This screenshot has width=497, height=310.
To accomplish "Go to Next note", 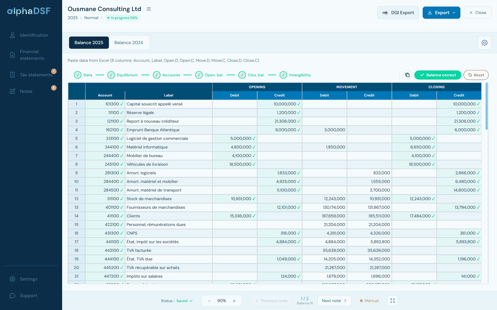I will click(x=334, y=301).
